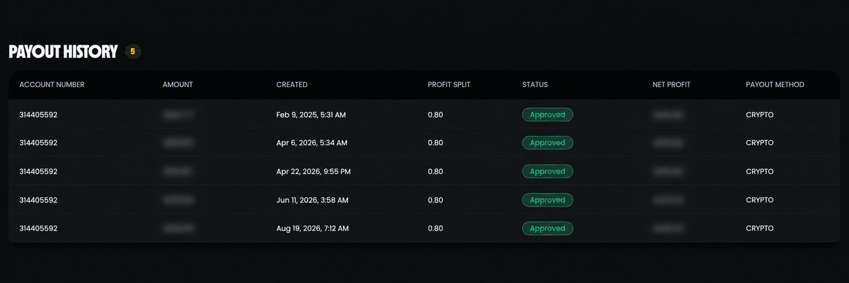Click the 0.80 profit split in Apr 22 row
Screen dimensions: 849x283
pos(436,171)
